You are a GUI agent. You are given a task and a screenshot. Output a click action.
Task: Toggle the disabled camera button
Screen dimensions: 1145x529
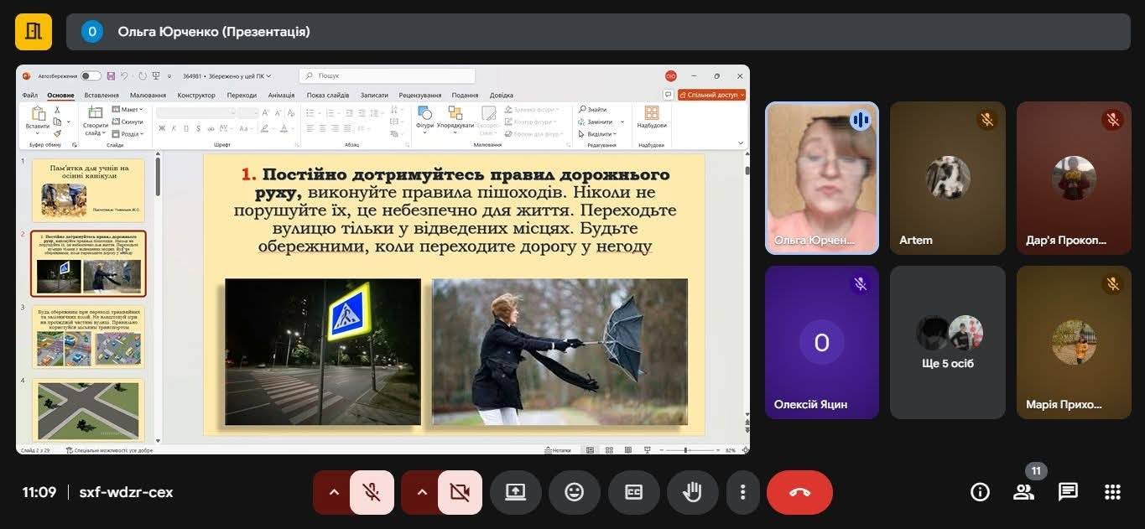click(460, 492)
